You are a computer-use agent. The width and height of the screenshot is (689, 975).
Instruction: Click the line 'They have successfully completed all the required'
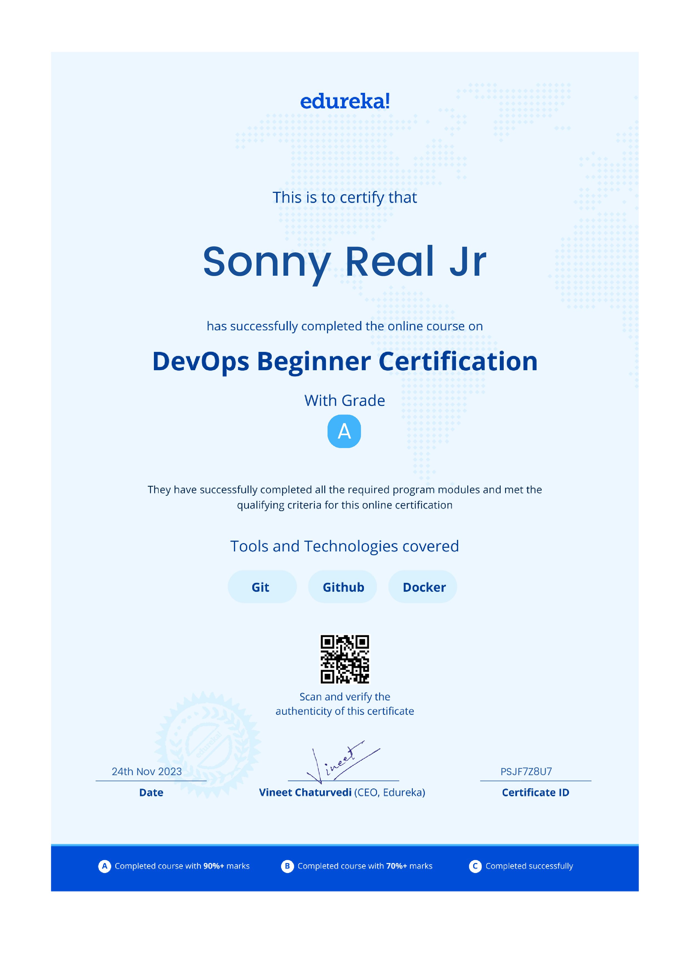click(x=344, y=490)
